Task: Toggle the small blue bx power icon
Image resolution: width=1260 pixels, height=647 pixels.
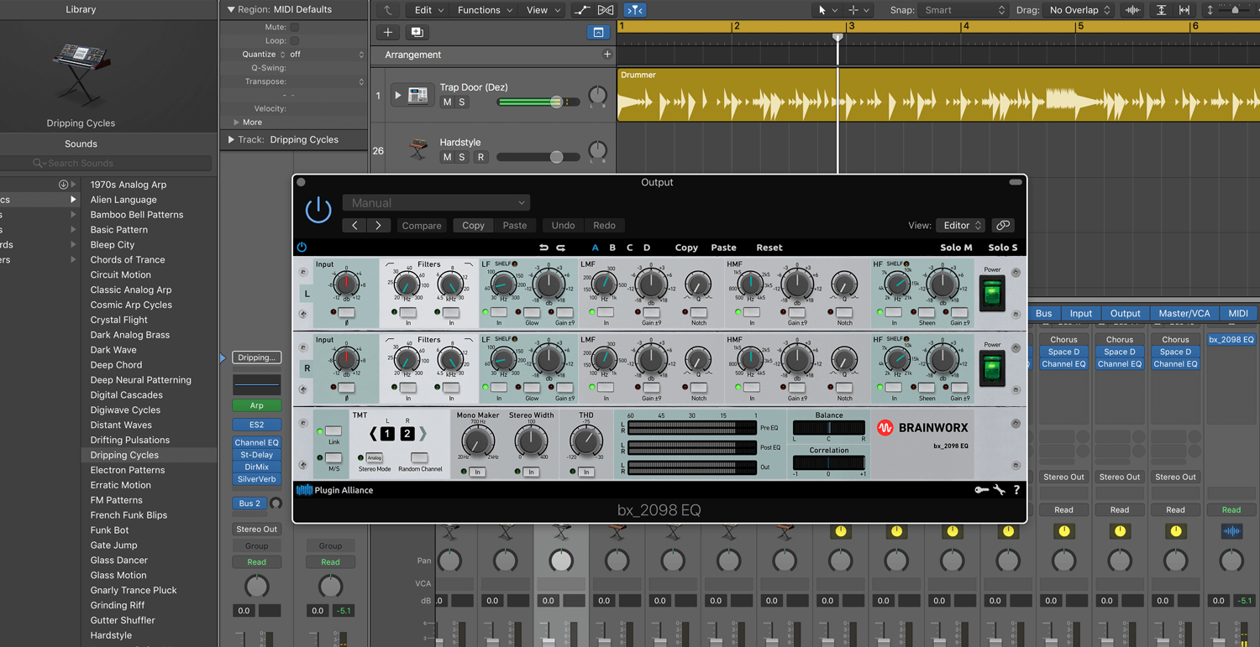Action: (302, 248)
